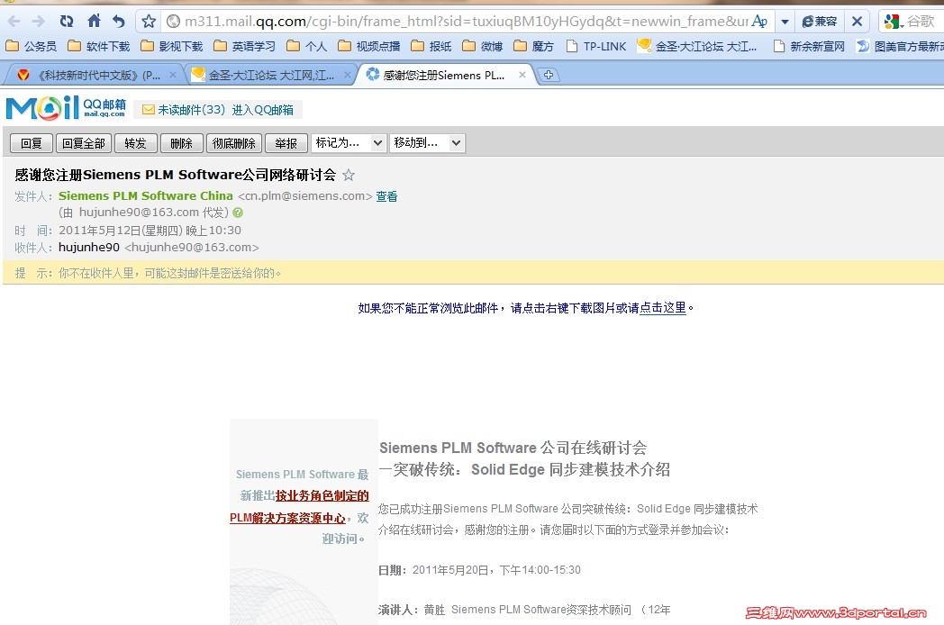Screen dimensions: 944x625
Task: Click the 回复 reply button
Action: click(32, 143)
